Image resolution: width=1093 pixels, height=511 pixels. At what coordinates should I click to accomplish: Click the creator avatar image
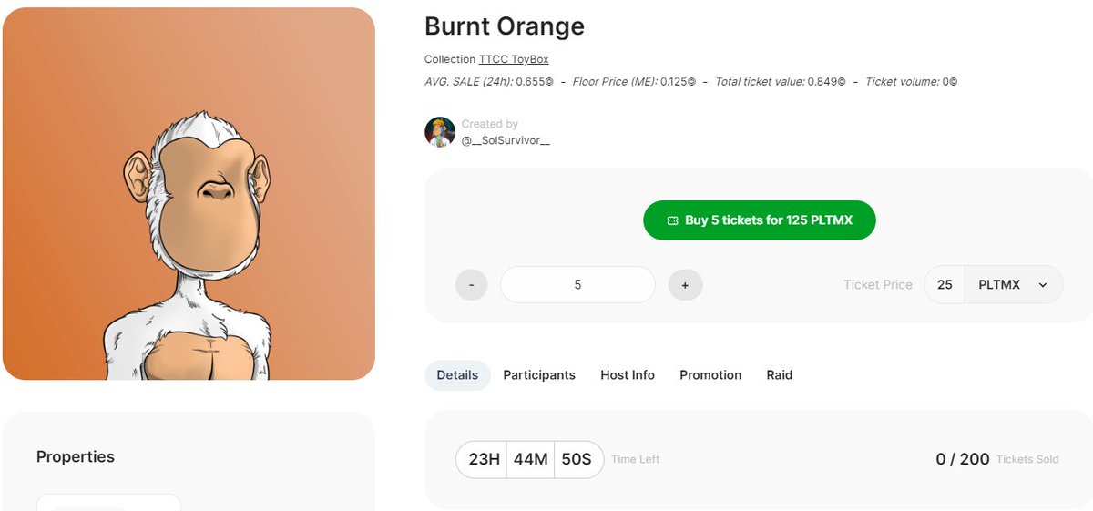(x=440, y=132)
